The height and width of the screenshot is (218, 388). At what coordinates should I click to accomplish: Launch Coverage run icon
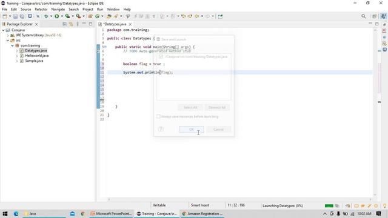tap(67, 16)
